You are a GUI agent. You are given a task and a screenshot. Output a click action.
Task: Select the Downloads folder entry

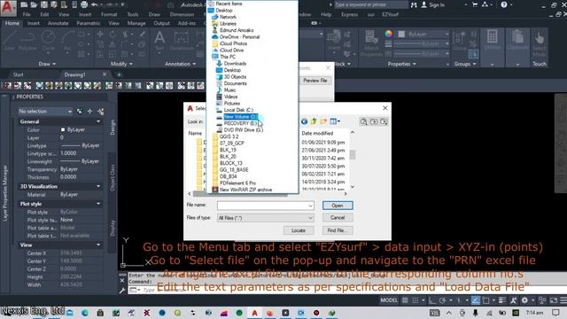coord(235,64)
